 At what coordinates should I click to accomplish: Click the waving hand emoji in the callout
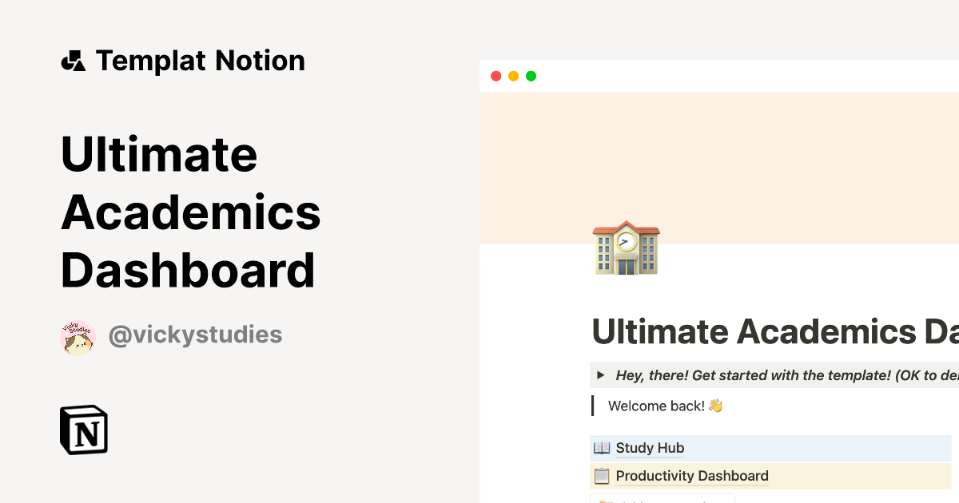click(x=717, y=406)
